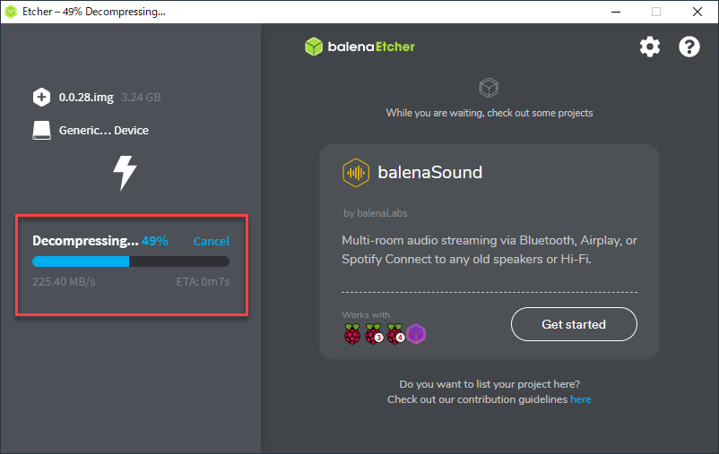Click the 0.0.28.img file name

(86, 97)
